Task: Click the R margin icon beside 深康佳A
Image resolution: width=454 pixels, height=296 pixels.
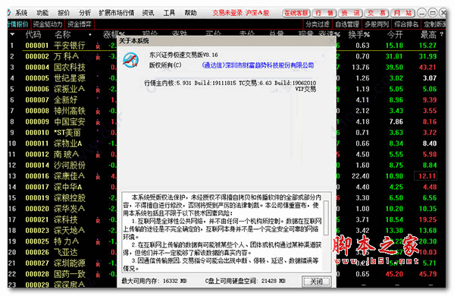Action: click(99, 177)
